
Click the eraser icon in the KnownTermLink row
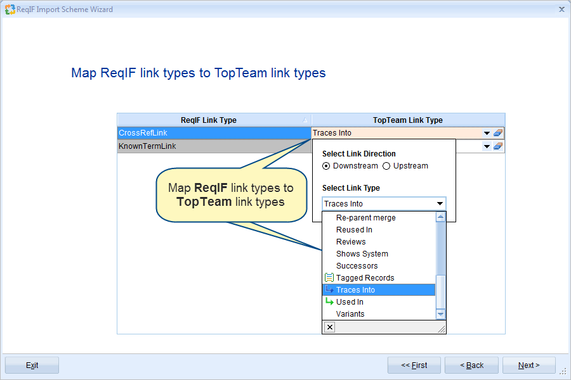pos(498,146)
